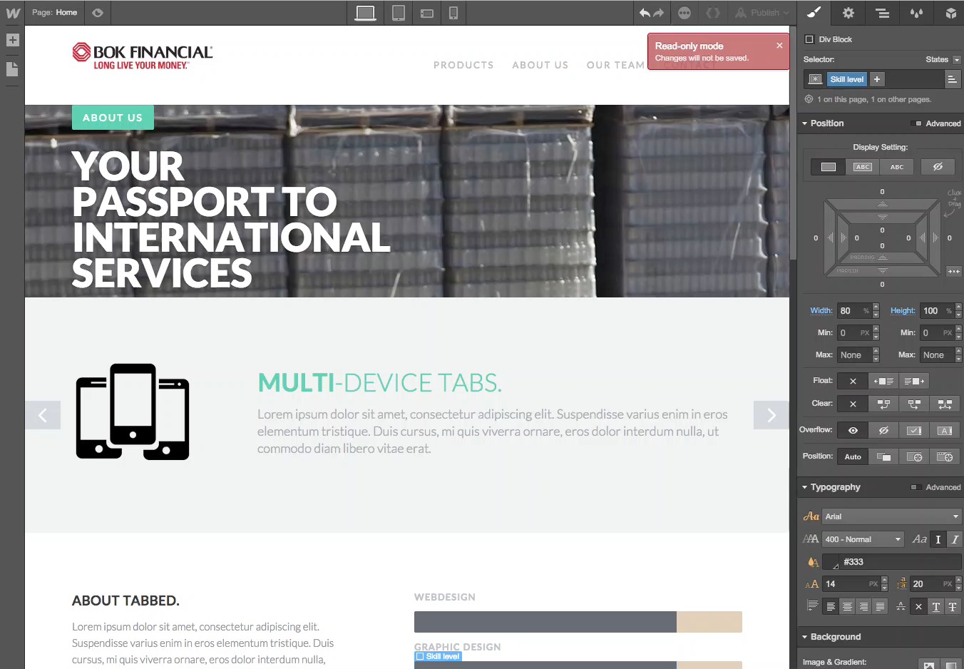
Task: Toggle preview mode eye icon
Action: click(x=98, y=13)
